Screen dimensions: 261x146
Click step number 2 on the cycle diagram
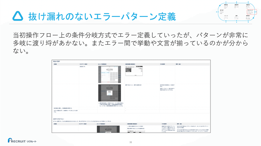click(x=237, y=2)
